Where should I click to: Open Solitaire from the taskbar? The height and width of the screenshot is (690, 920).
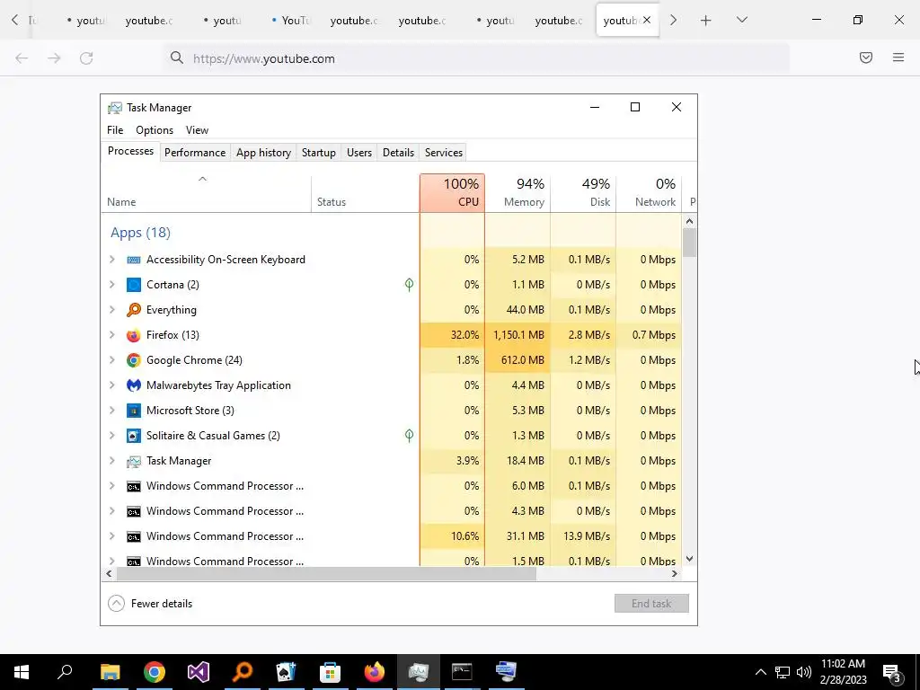point(287,672)
